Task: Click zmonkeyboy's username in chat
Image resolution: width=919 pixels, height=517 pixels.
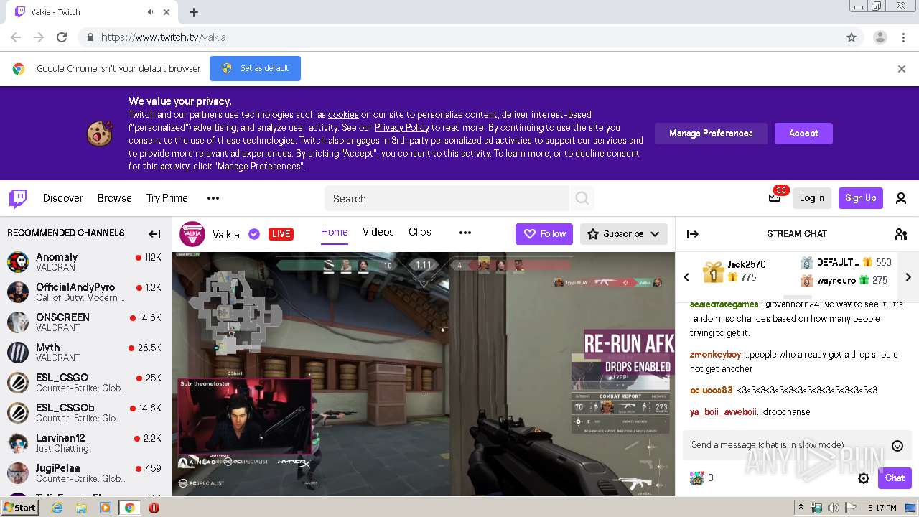Action: click(x=715, y=355)
